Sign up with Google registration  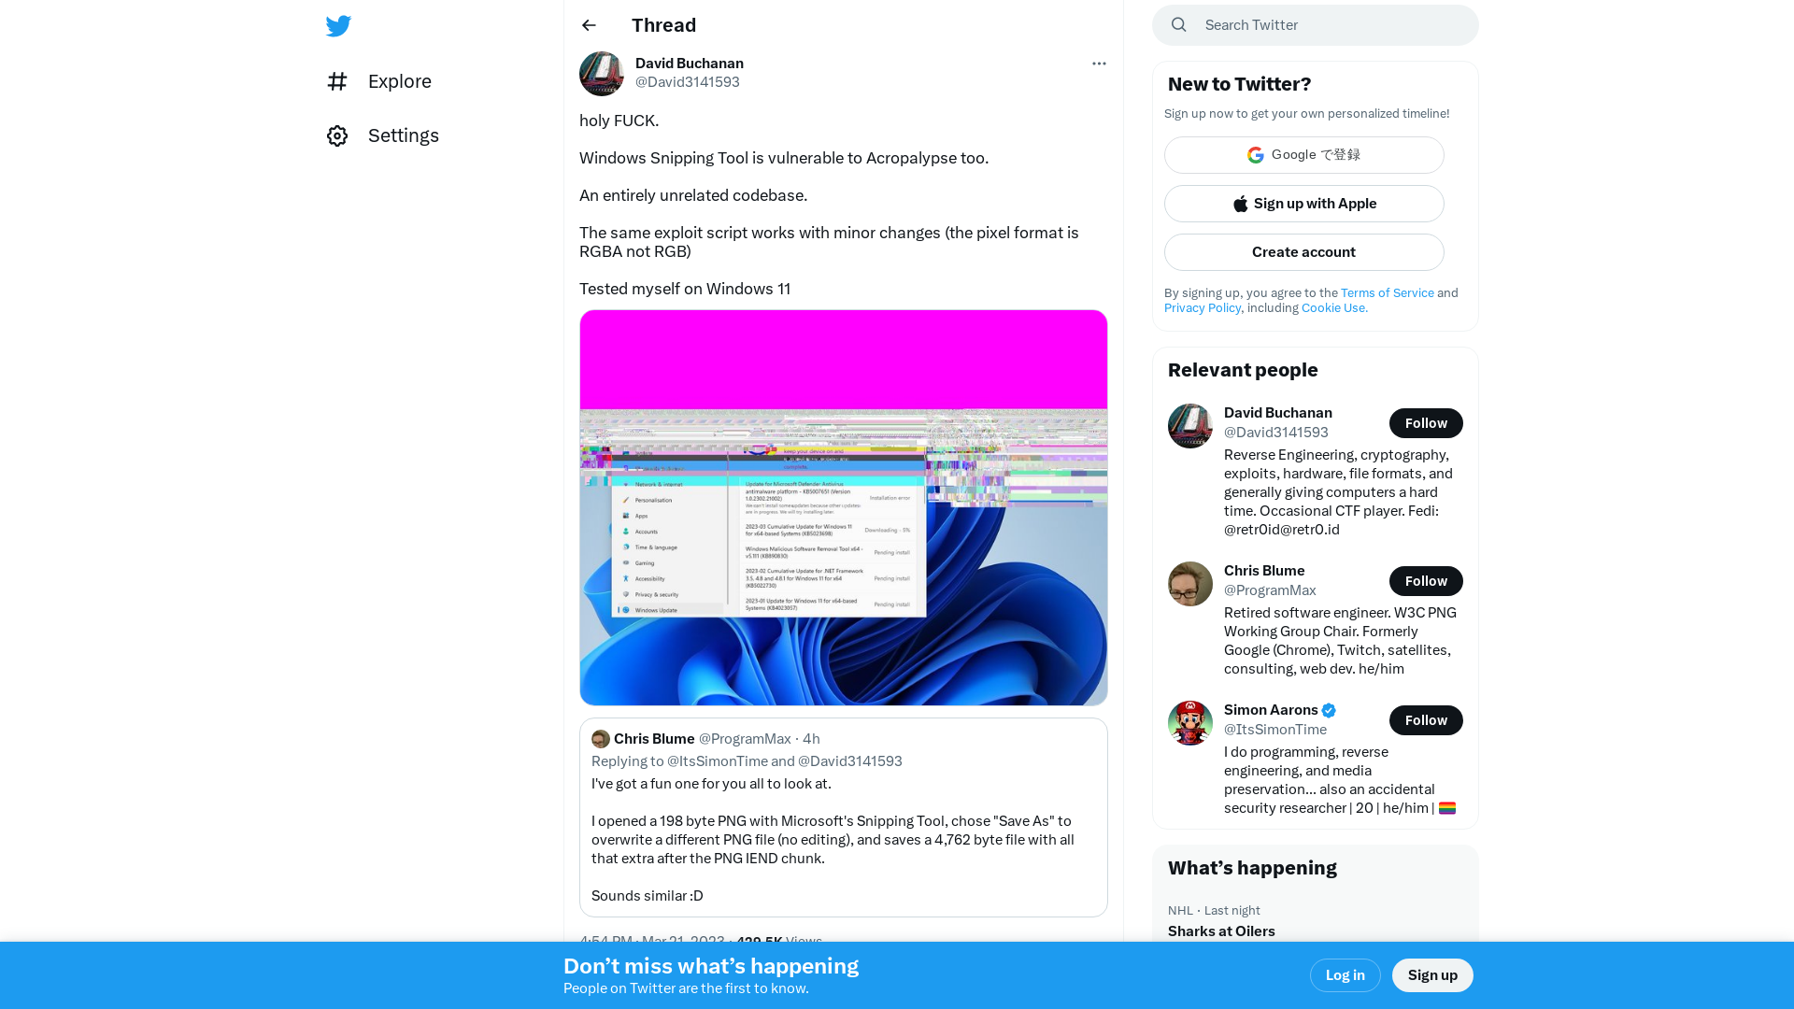[x=1303, y=154]
